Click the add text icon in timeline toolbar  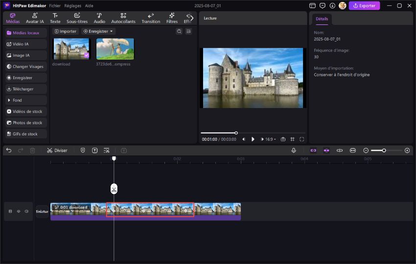pos(95,150)
